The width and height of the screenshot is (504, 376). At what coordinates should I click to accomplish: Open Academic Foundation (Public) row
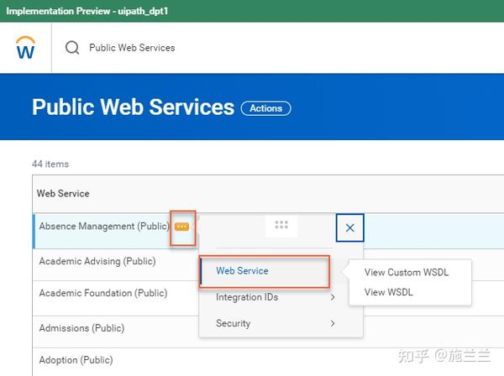click(103, 293)
